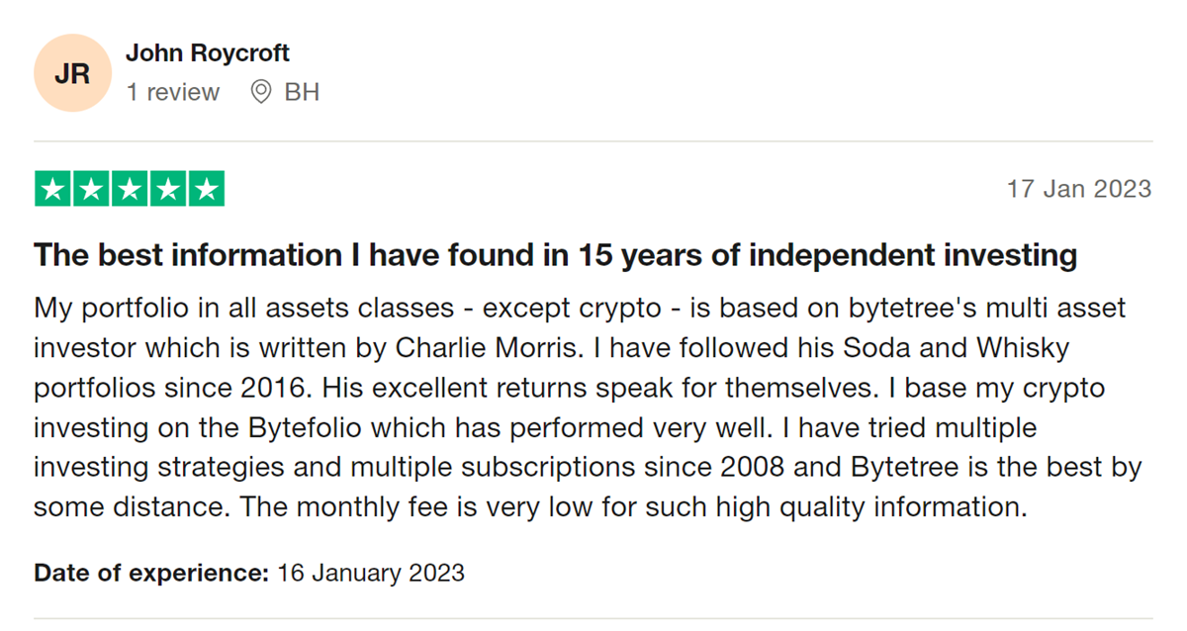Screen dimensions: 1187x631
Task: Click the second green rating star
Action: 92,189
